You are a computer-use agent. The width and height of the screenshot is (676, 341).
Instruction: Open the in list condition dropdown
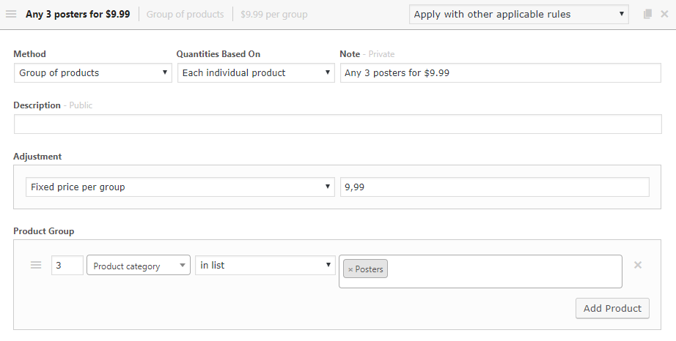[265, 266]
